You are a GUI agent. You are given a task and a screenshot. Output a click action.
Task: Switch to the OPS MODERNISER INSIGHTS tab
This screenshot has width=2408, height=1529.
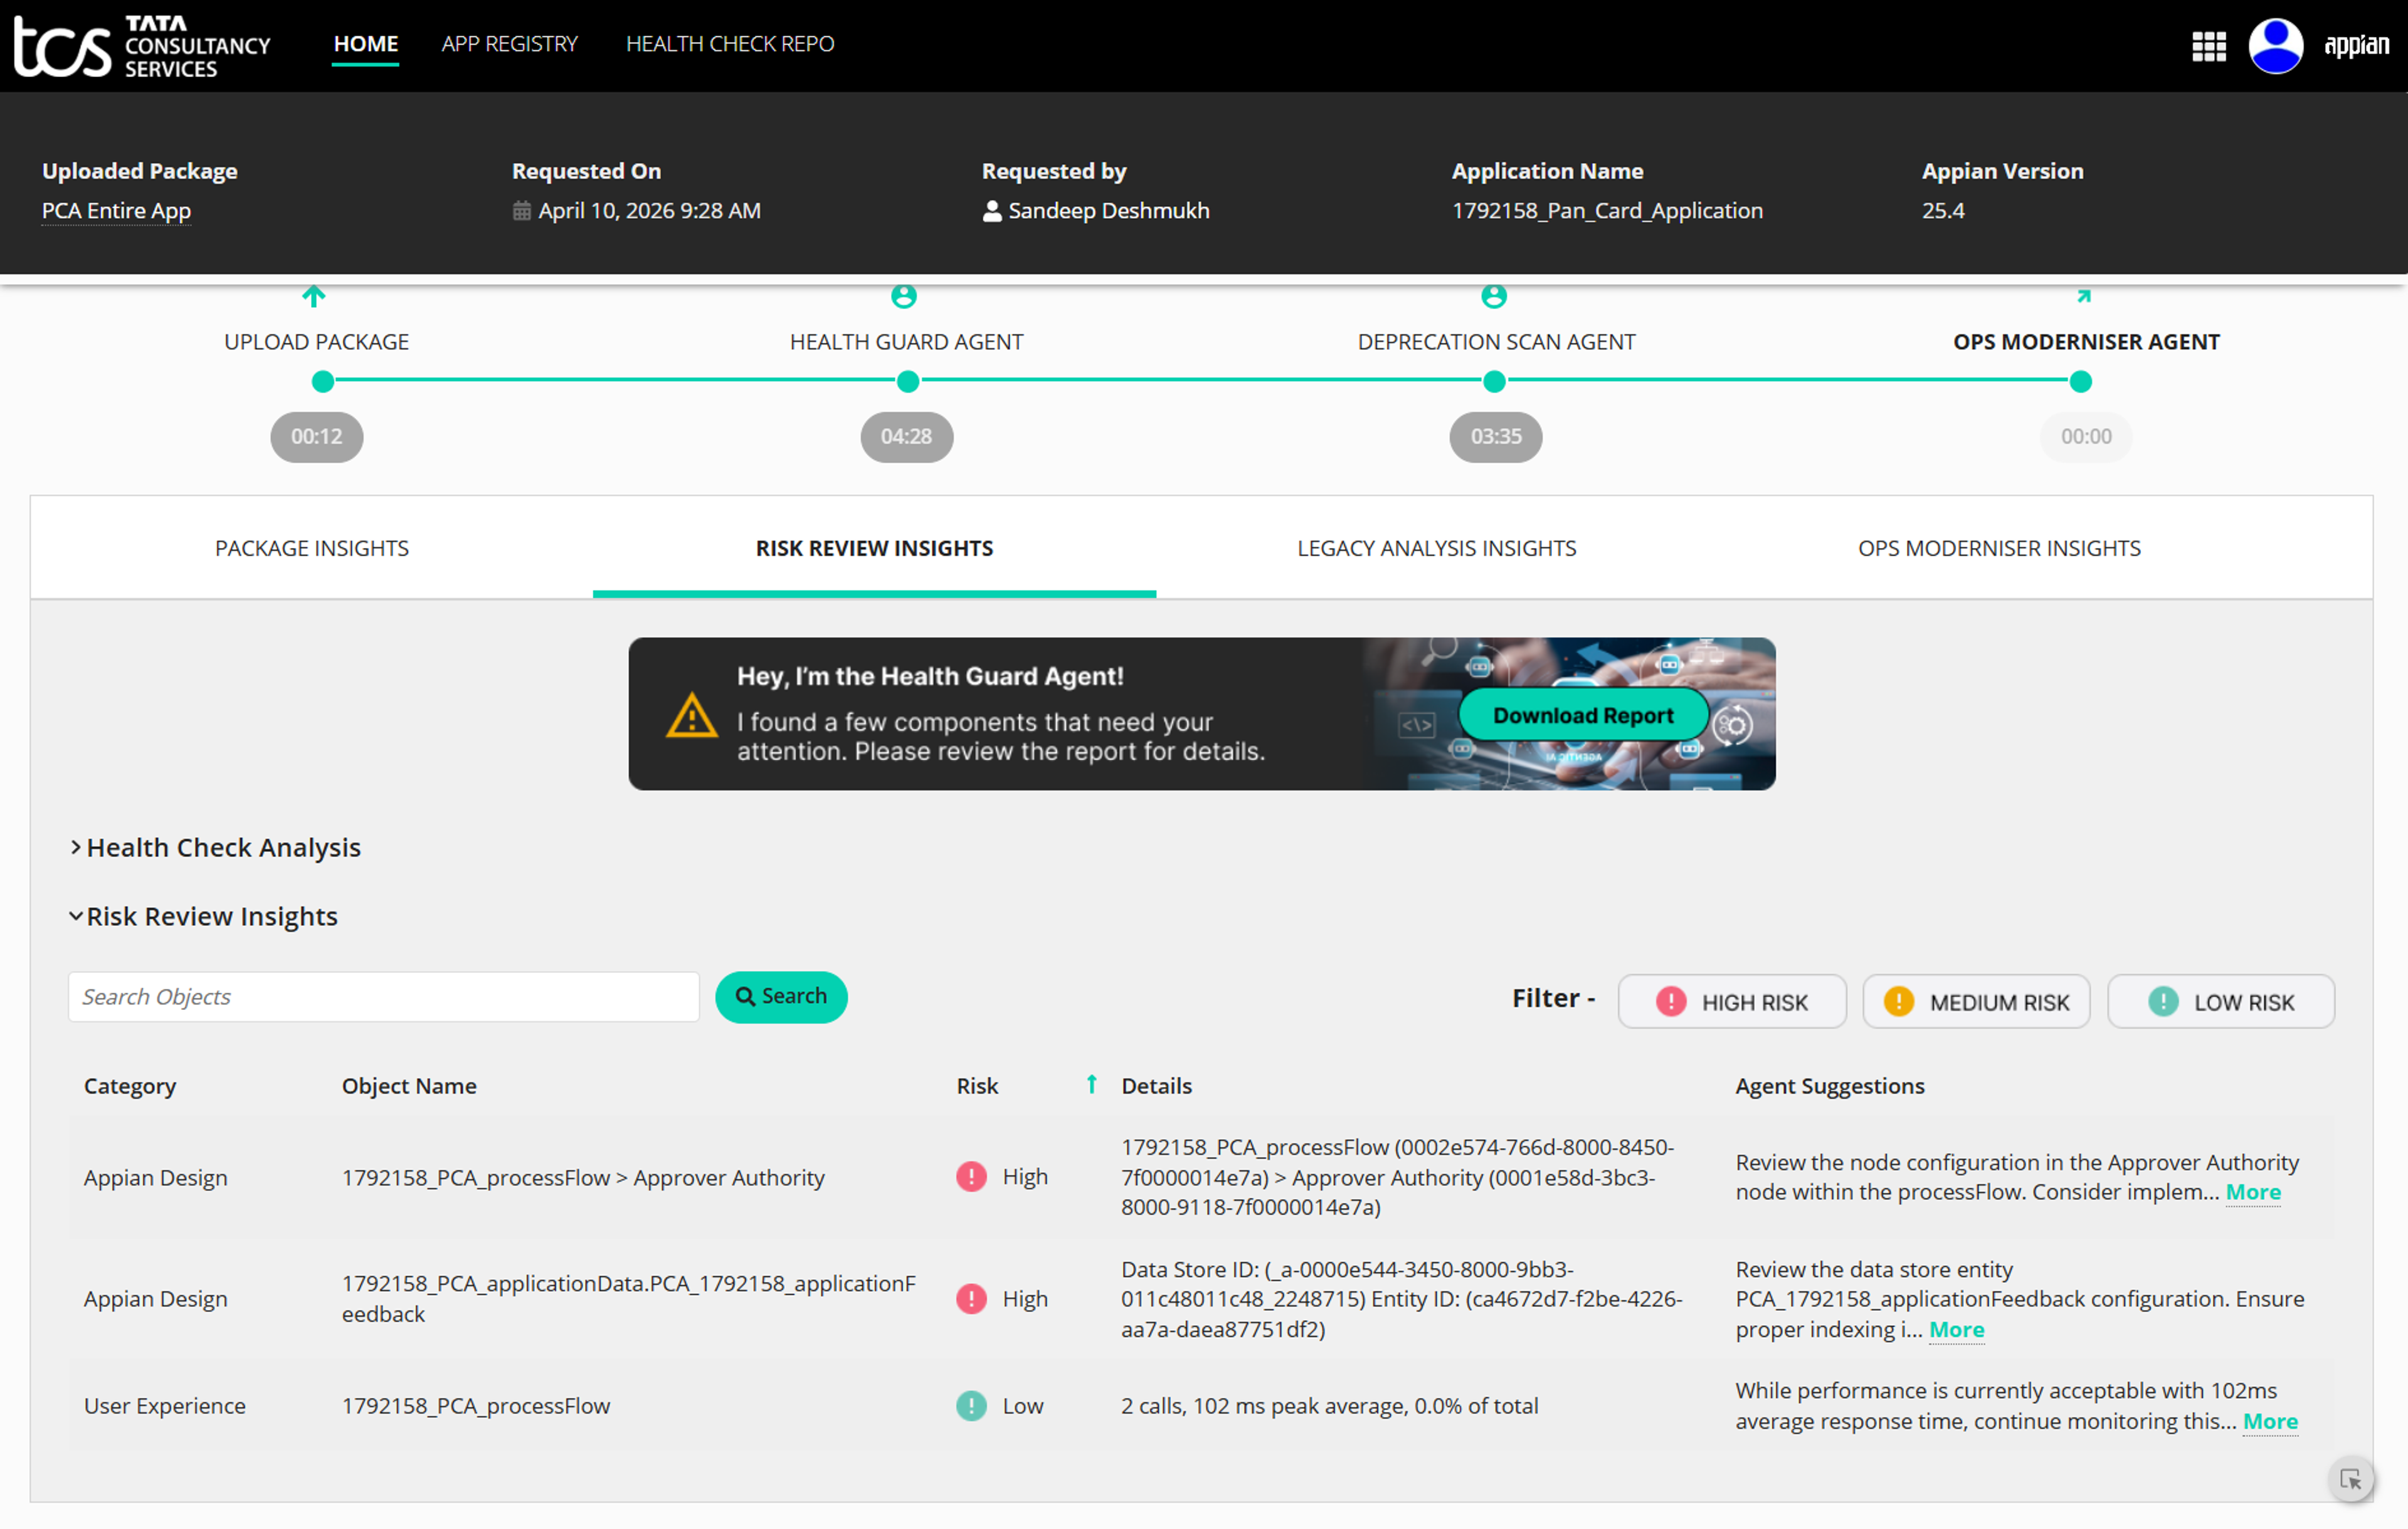pyautogui.click(x=2000, y=548)
